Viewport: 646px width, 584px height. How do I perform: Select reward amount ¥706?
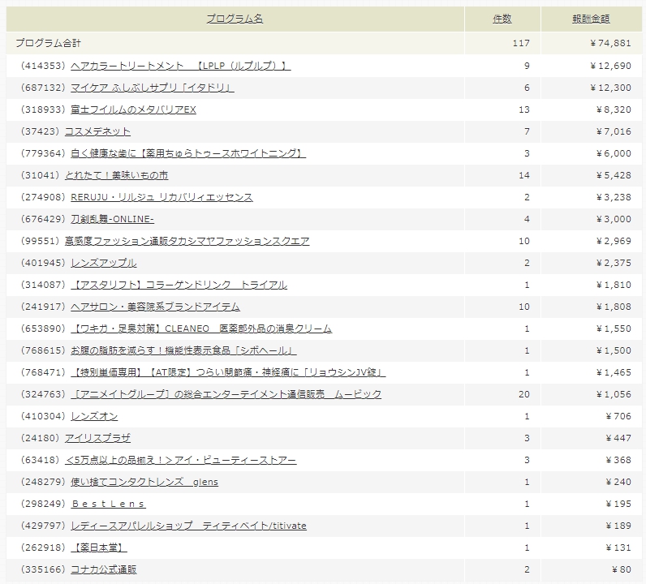pos(618,416)
